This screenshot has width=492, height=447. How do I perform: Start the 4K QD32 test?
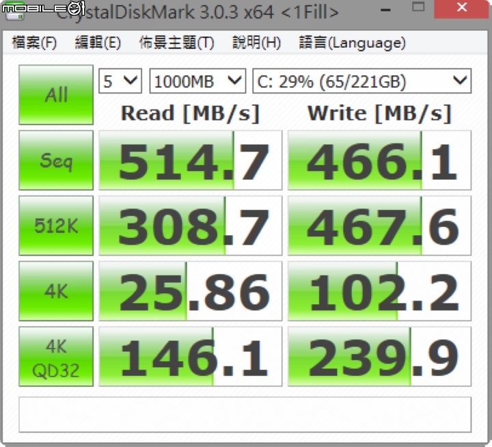56,356
